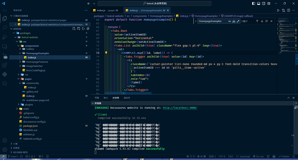Viewport: 298px width, 160px height.
Task: Click the HomepageExamples find input field
Action: pos(212,21)
